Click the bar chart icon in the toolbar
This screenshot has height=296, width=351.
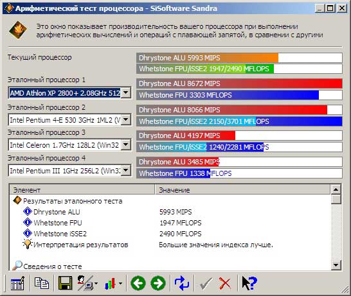(x=110, y=284)
